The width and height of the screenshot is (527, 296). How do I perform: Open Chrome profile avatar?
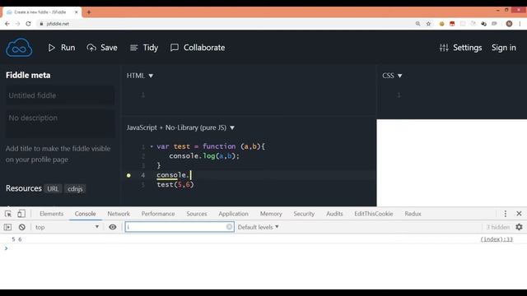509,24
